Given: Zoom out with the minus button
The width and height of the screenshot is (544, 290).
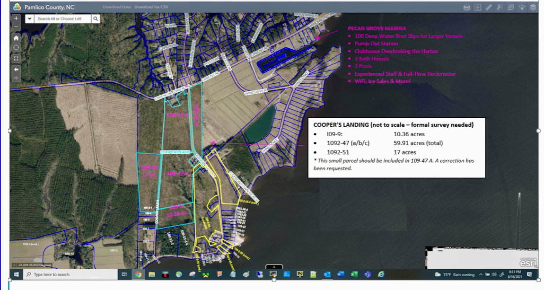Looking at the screenshot, I should coord(16,27).
